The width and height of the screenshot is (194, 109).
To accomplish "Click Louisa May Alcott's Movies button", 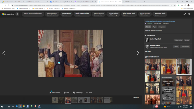I will (x=187, y=40).
